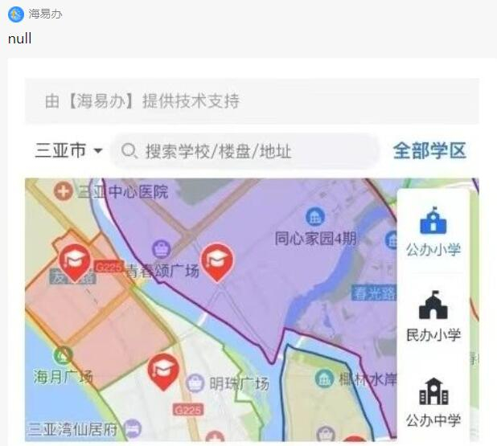Click the magnifier icon in search bar
This screenshot has height=446, width=497.
point(129,151)
